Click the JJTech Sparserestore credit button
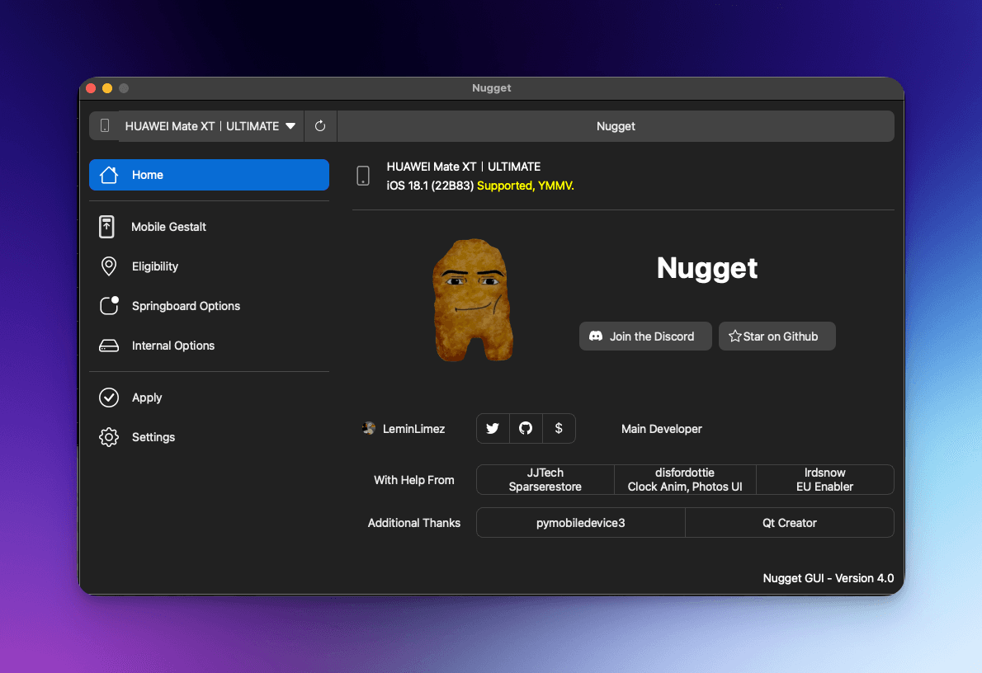This screenshot has height=673, width=982. pyautogui.click(x=545, y=479)
